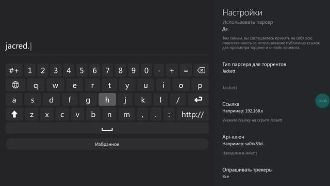Open Тип парсера для торрентов selector
Viewport: 330px width, 186px height.
(254, 68)
